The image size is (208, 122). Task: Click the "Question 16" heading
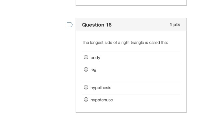97,25
